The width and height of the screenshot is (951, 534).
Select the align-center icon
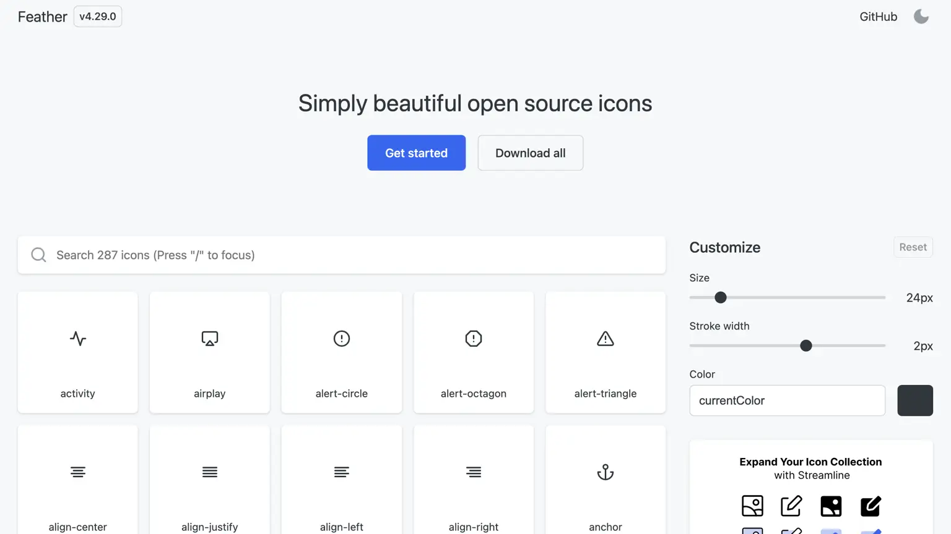[x=77, y=472]
